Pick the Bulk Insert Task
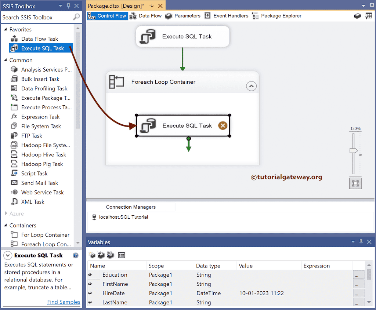The image size is (376, 310). click(x=40, y=79)
